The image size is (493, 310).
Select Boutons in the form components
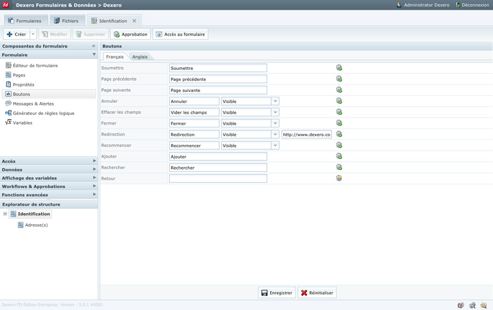(x=49, y=94)
